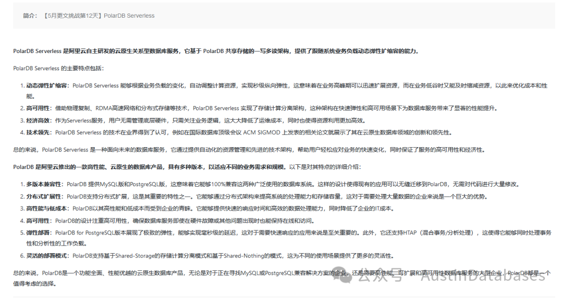Click the line PolarDB Serverless 的主要特点包括
The height and width of the screenshot is (298, 563).
coord(58,69)
